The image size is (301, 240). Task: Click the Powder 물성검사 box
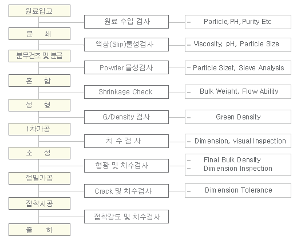[126, 67]
